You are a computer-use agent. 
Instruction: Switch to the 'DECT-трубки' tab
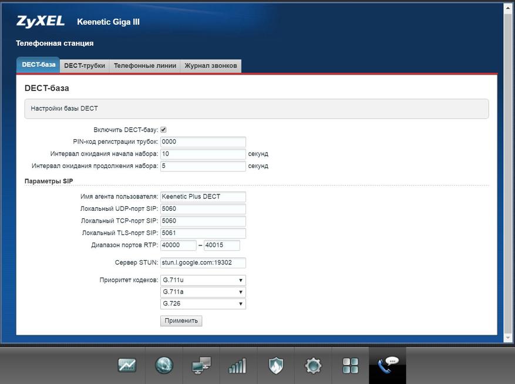click(85, 66)
